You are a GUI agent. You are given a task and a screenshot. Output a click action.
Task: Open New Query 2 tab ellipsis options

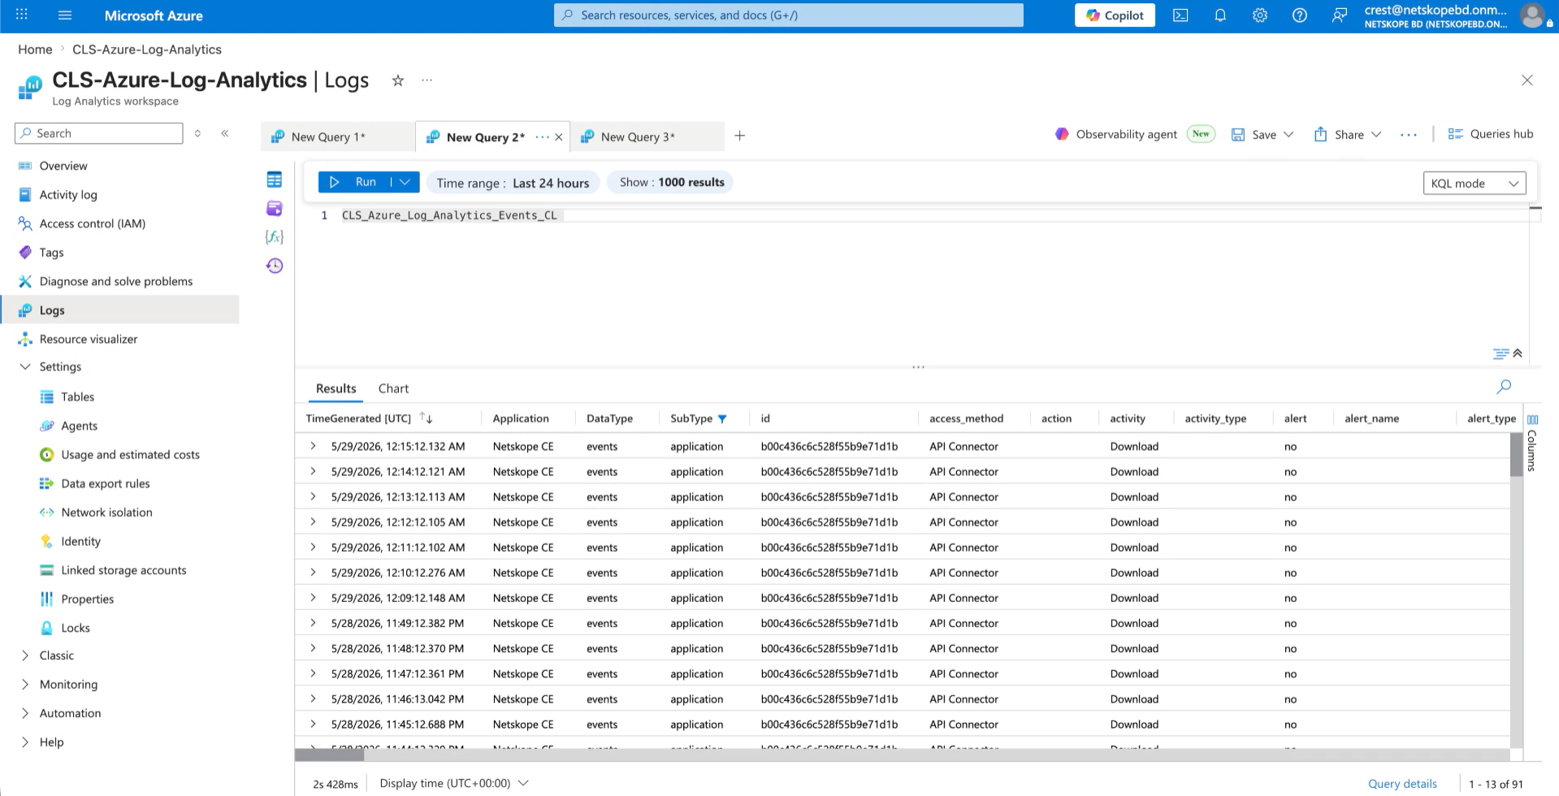542,137
